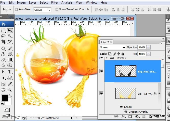Collapse effects list on Big_Red_W... layer
The width and height of the screenshot is (170, 121).
click(x=160, y=93)
